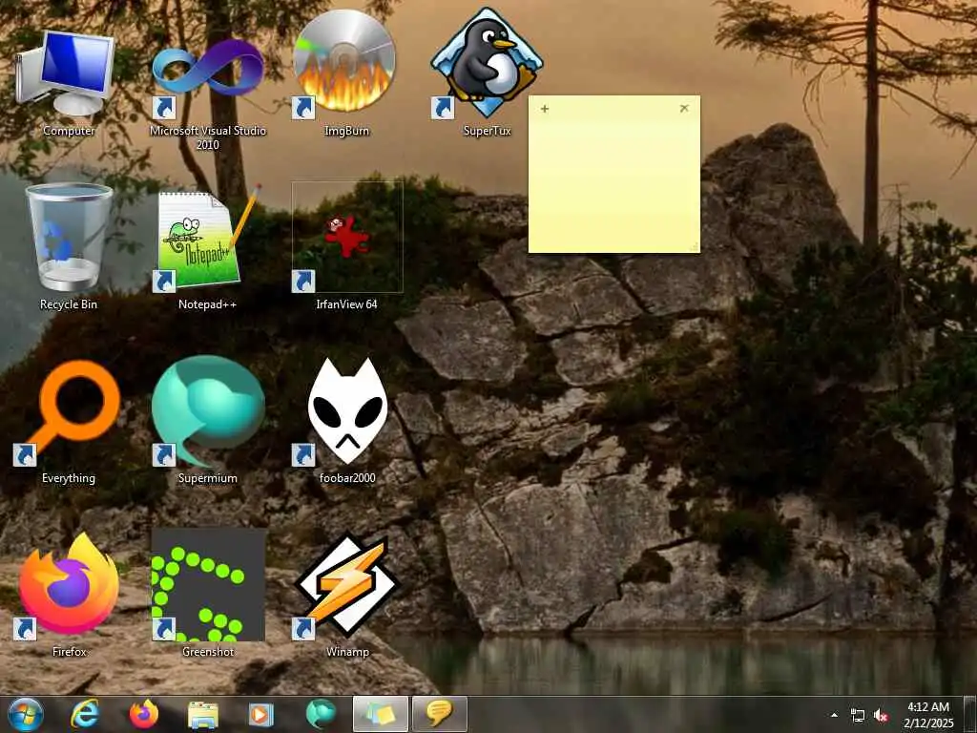
Task: Click the SuperTux penguin shortcut
Action: tap(487, 62)
